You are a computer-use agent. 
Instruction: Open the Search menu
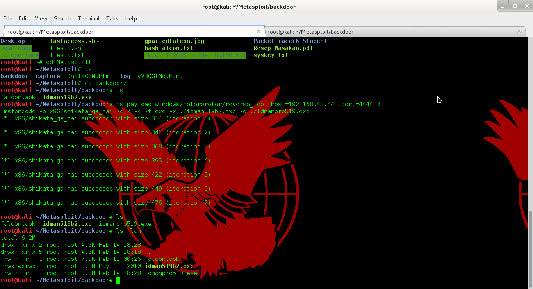(62, 18)
